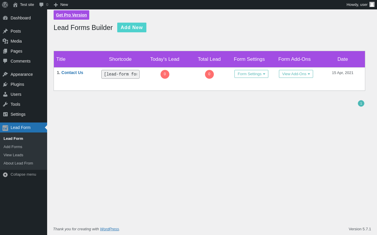The image size is (377, 235).
Task: Click Howdy, user account menu
Action: (x=361, y=5)
